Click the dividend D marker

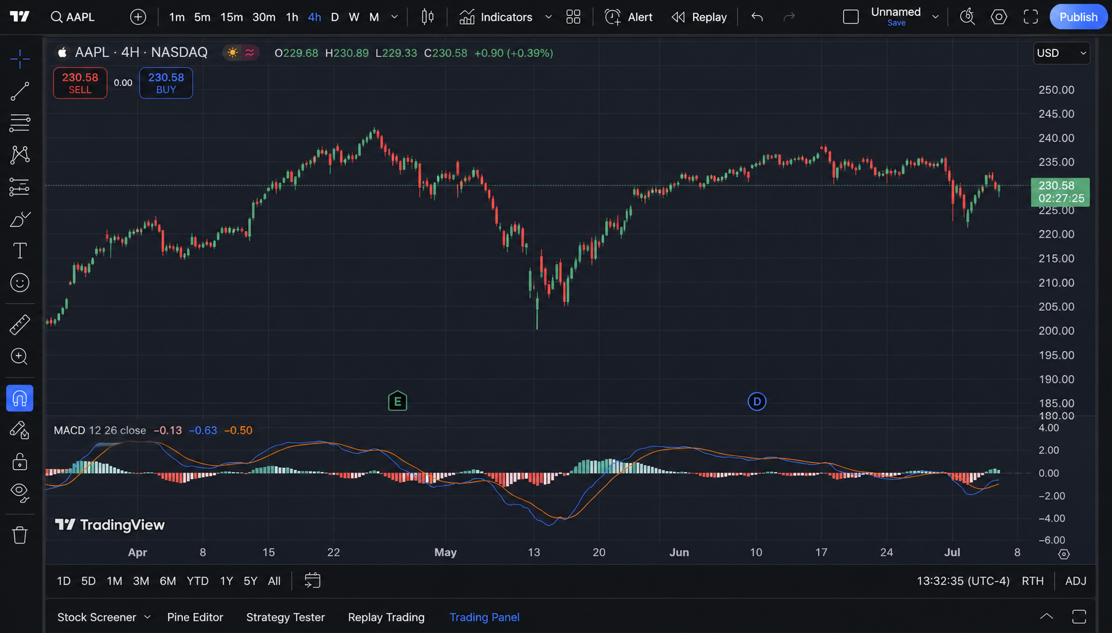click(x=757, y=401)
